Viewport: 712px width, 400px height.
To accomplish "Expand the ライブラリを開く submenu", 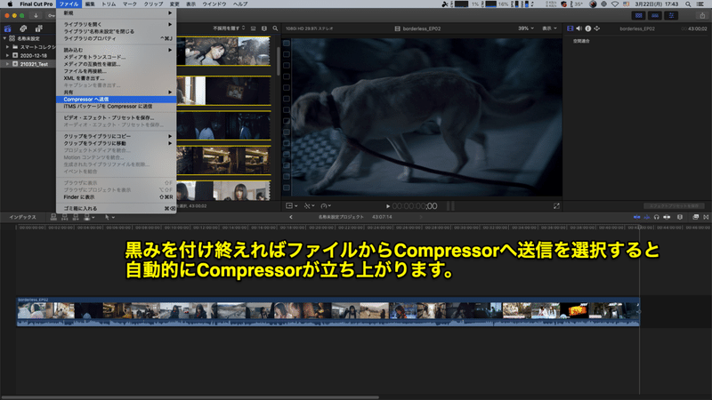I will click(117, 25).
